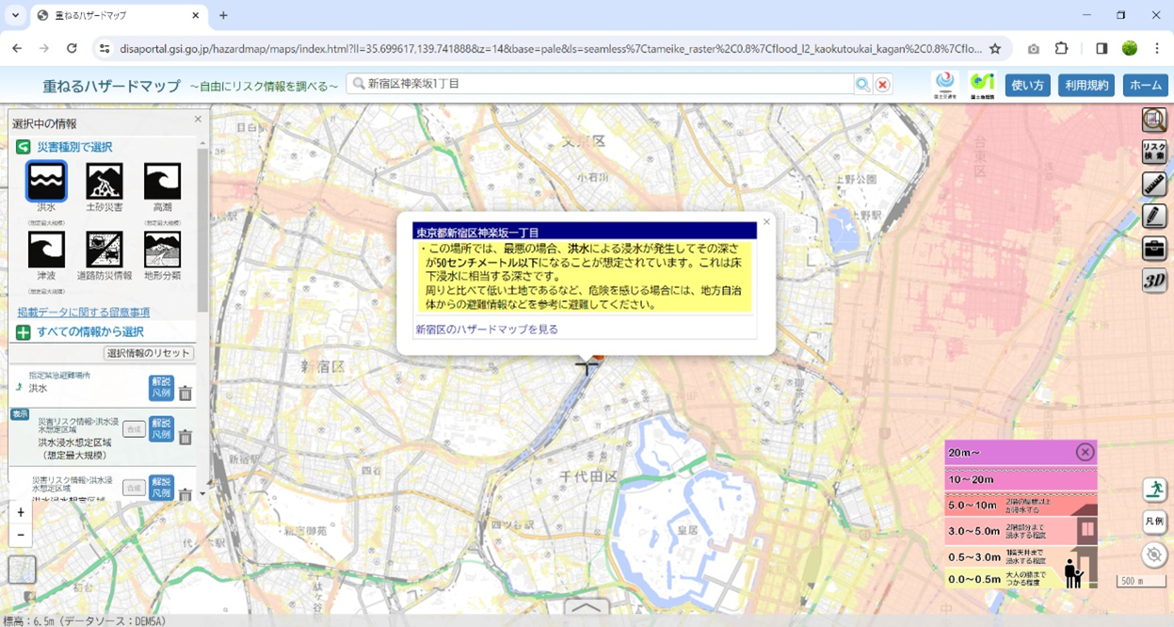Toggle 合成 for 洪水浸水想定区域 (想定最大規模) layer
This screenshot has height=627, width=1174.
[x=134, y=429]
